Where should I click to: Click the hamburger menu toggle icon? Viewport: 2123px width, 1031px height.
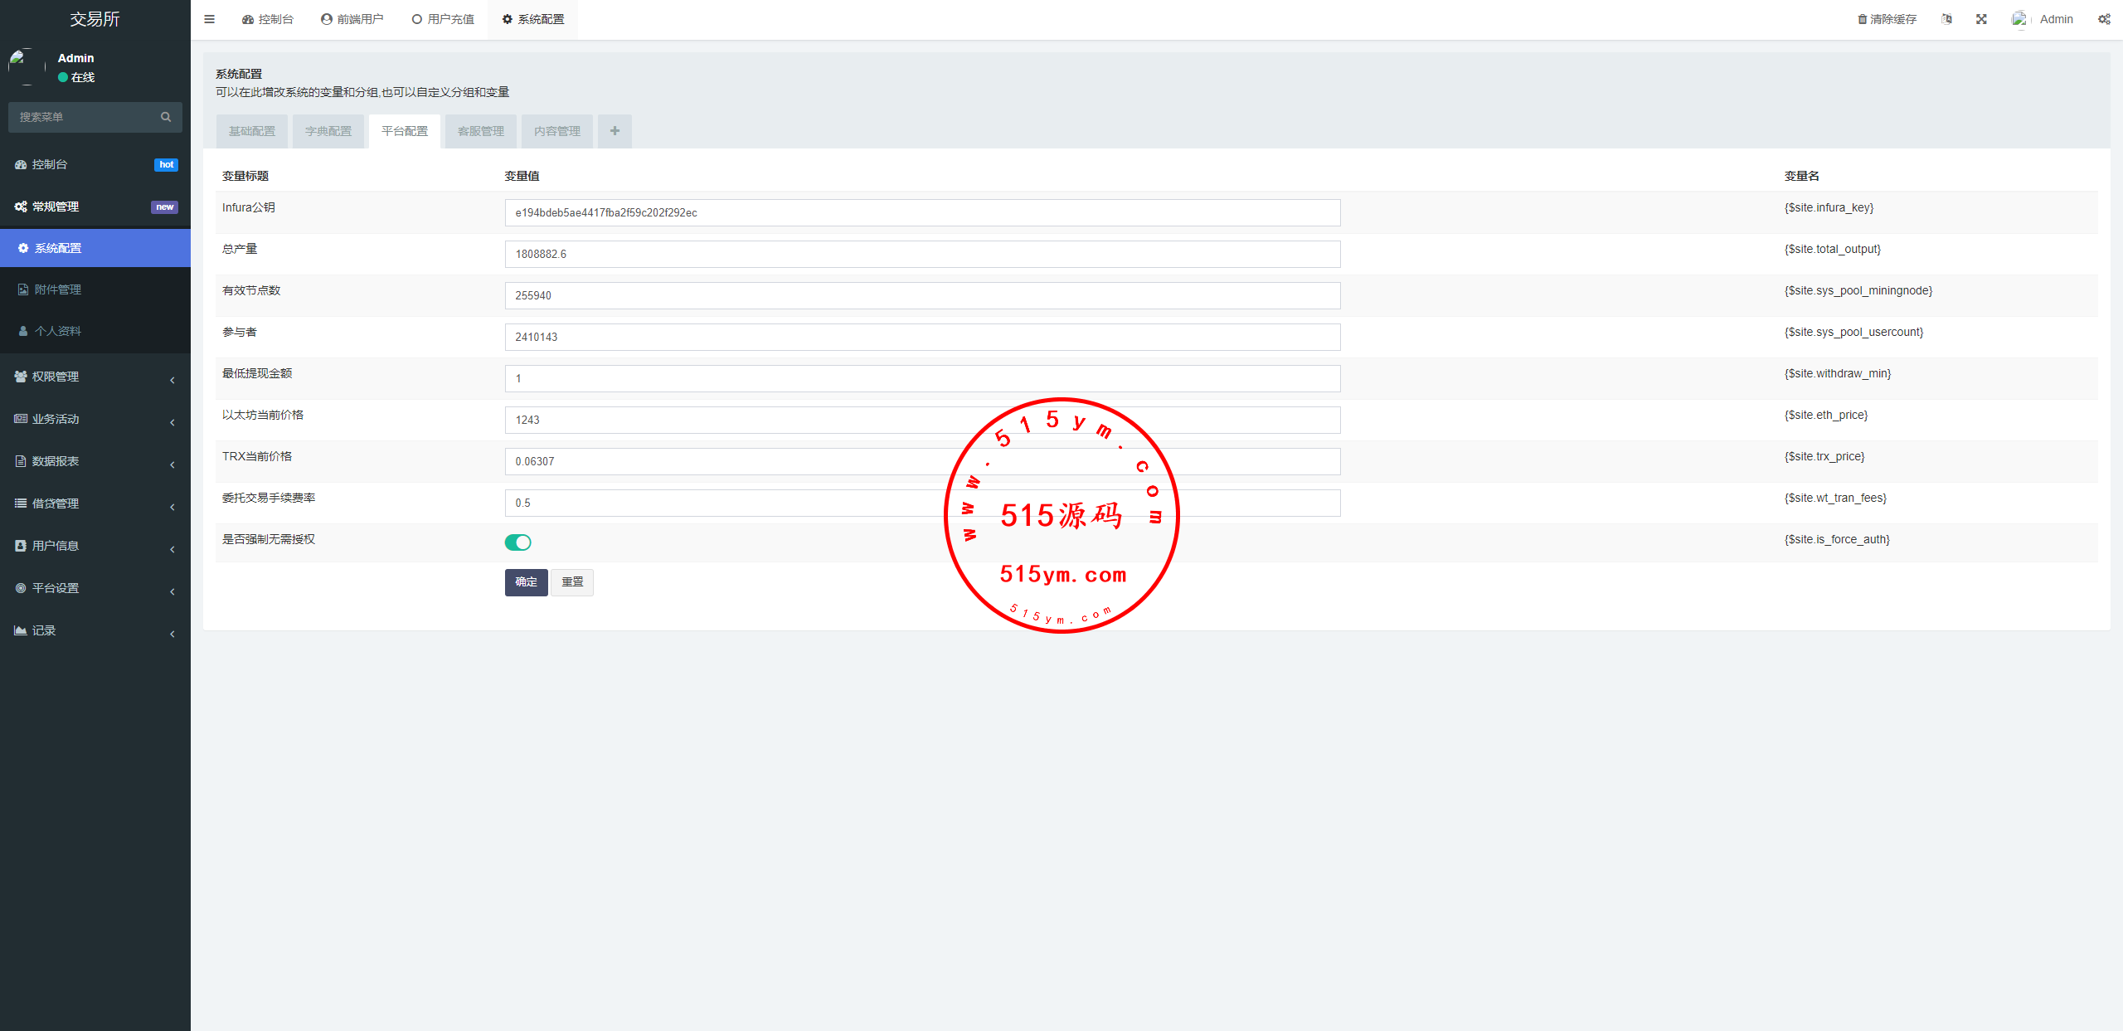tap(209, 19)
